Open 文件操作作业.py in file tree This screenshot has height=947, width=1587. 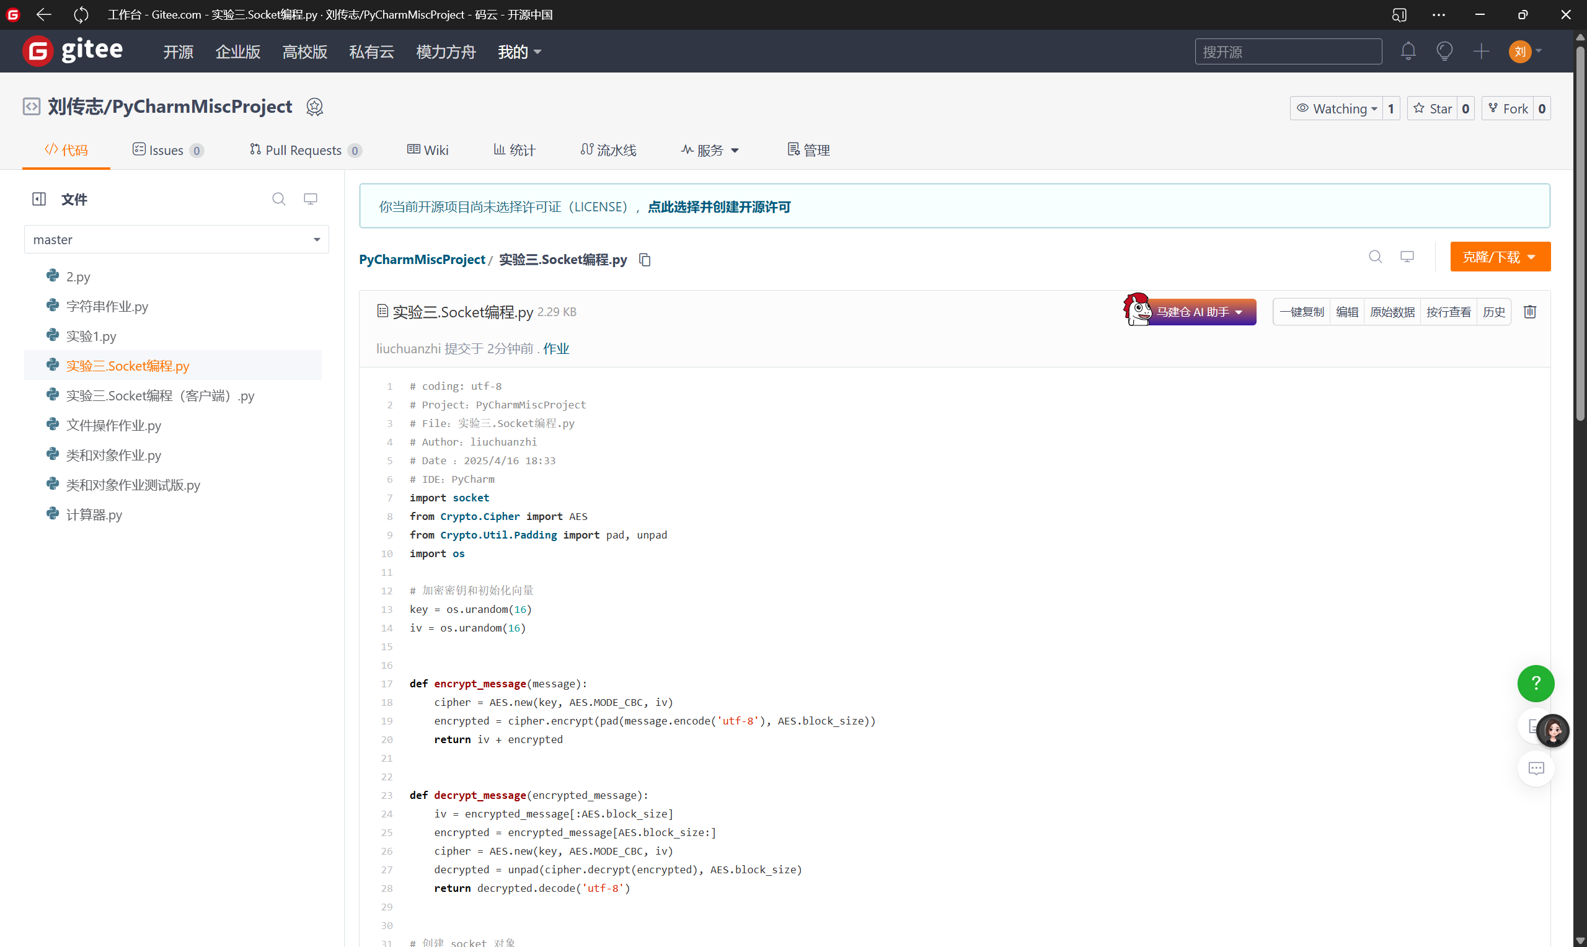coord(113,426)
